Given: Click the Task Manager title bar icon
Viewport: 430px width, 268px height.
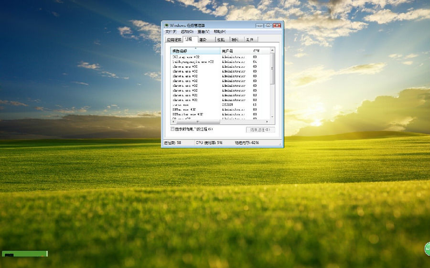Looking at the screenshot, I should [166, 25].
